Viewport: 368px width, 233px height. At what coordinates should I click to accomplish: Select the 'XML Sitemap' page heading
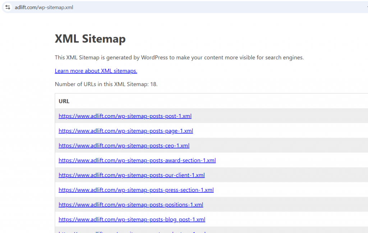pyautogui.click(x=90, y=38)
